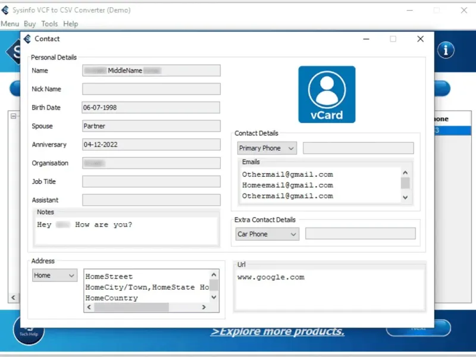Click the Explore more products link
This screenshot has height=357, width=476.
(x=277, y=331)
